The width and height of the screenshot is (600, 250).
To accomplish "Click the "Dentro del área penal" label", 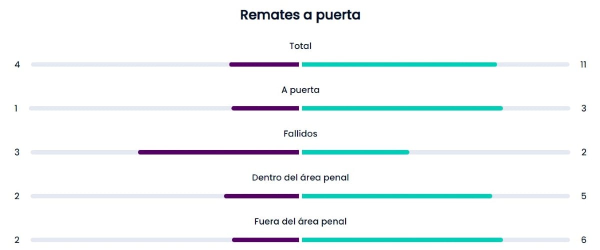I will point(300,177).
